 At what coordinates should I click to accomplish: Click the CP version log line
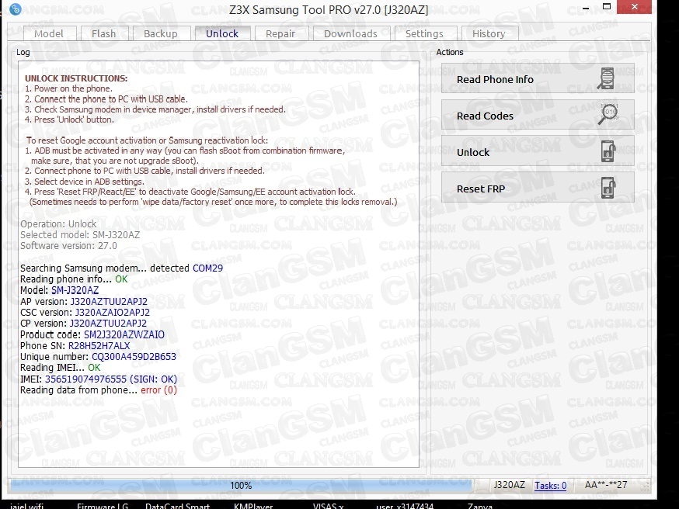point(84,324)
